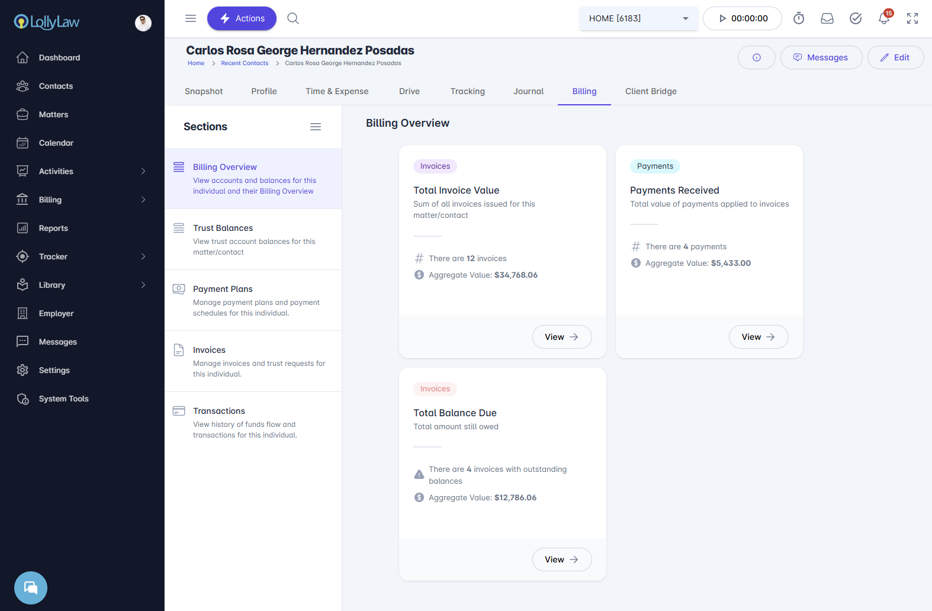The width and height of the screenshot is (932, 611).
Task: Select the Billing Overview section
Action: (x=253, y=178)
